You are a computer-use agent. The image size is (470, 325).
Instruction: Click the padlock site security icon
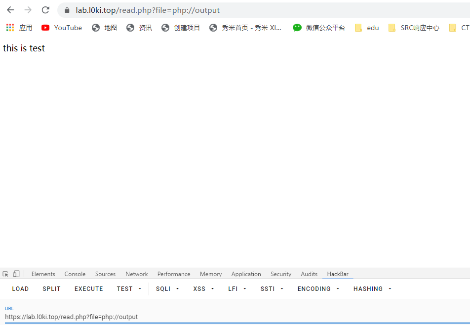pos(67,10)
